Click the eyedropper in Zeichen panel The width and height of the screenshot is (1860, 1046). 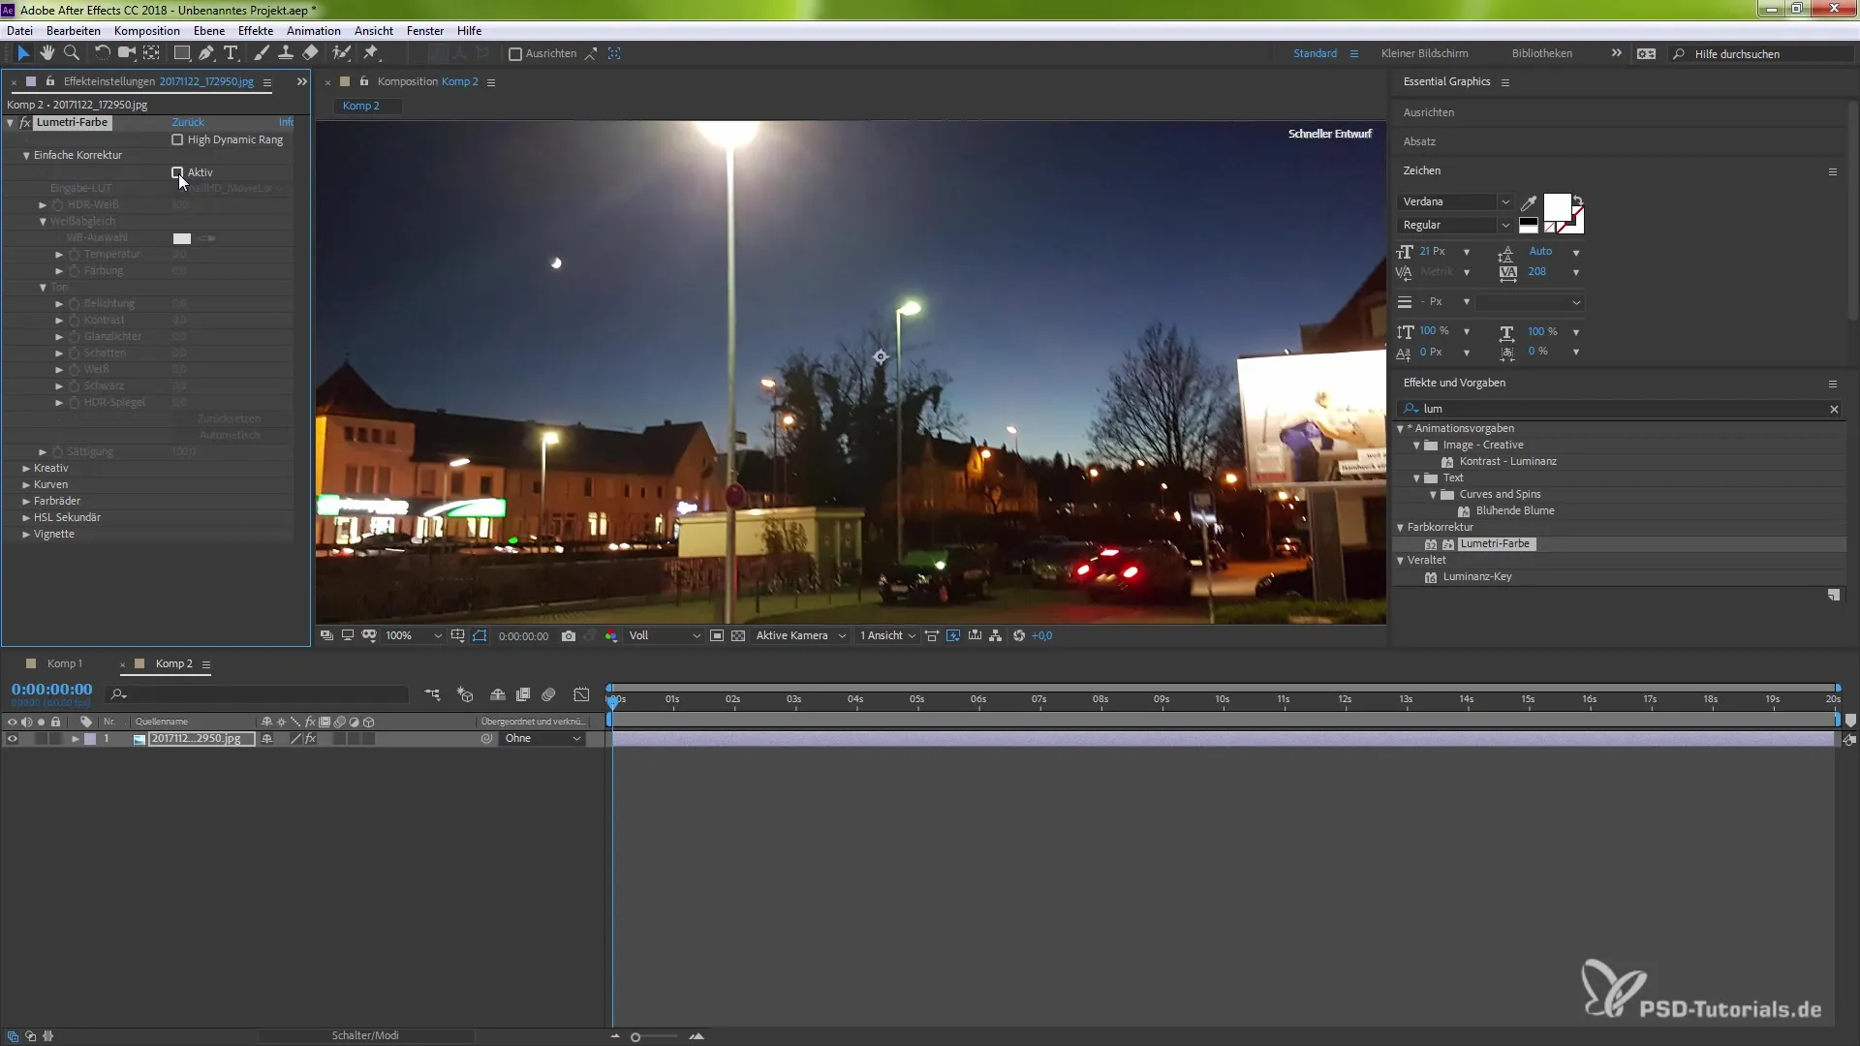(x=1529, y=202)
